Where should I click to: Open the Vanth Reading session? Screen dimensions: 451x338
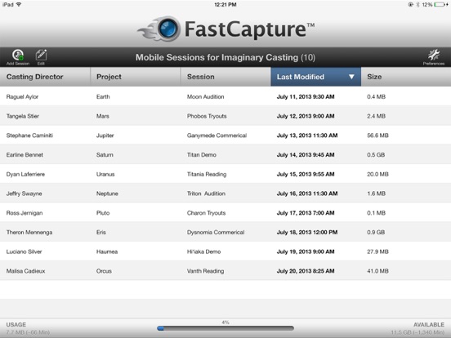tap(205, 271)
